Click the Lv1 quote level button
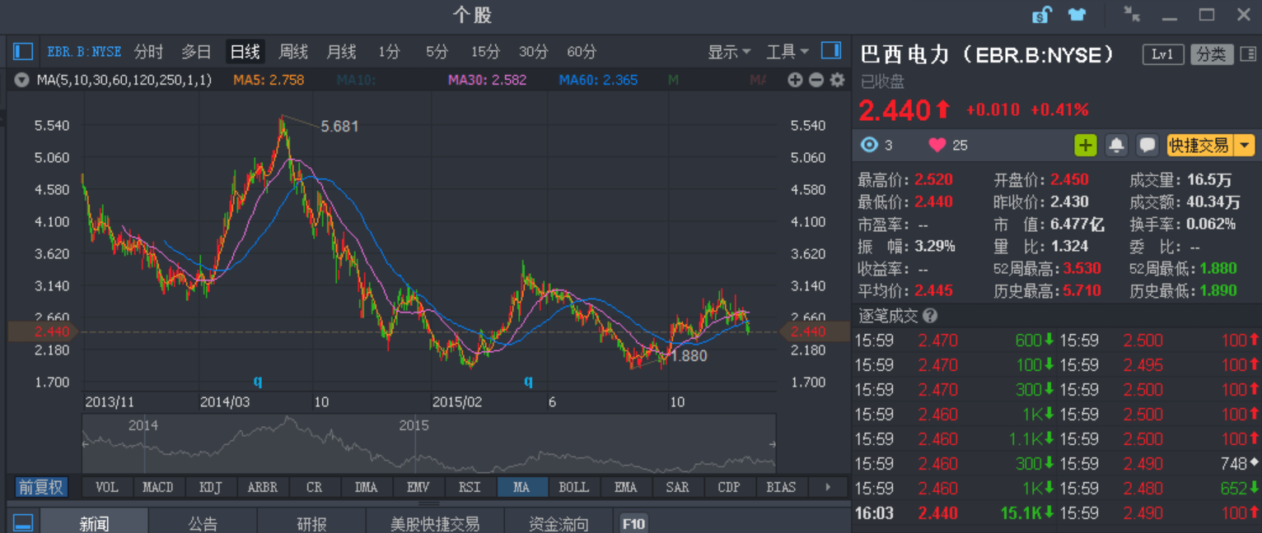Image resolution: width=1262 pixels, height=533 pixels. click(1162, 54)
